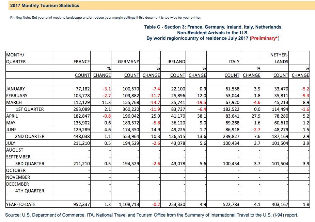Select France January count 77,182
Image resolution: width=315 pixels, height=222 pixels.
83,89
